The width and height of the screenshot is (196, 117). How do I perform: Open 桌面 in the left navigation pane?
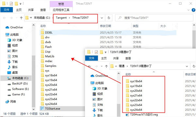click(13, 73)
